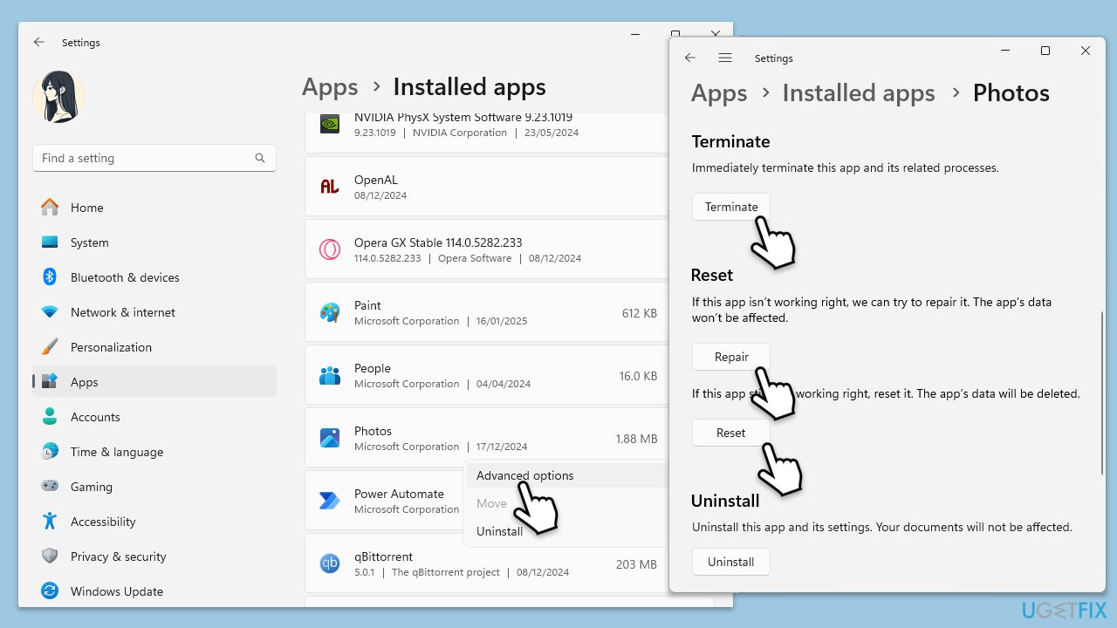Select the Opera GX Stable entry name

click(438, 242)
